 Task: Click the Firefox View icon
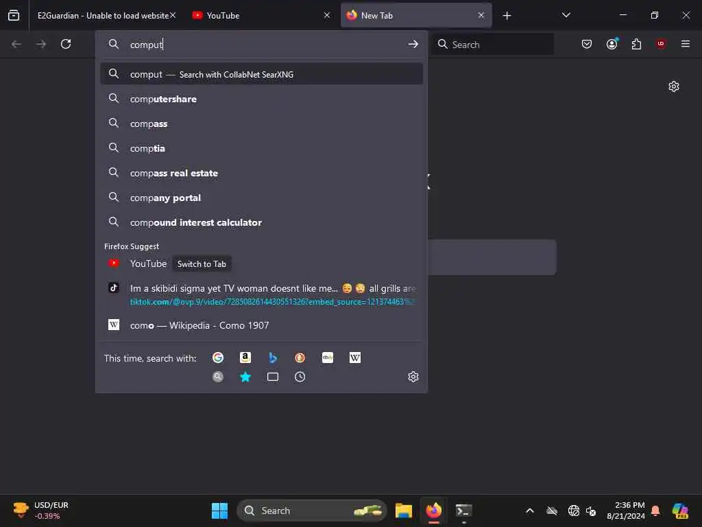14,15
